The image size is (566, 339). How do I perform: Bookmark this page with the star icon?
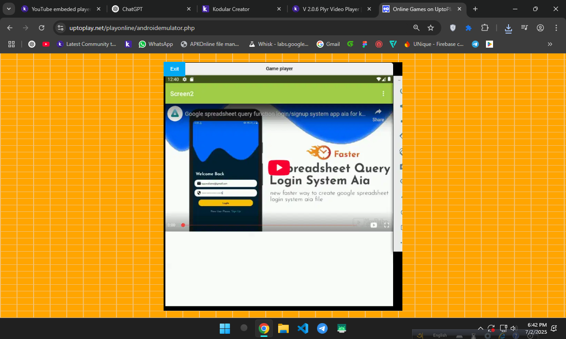coord(431,28)
